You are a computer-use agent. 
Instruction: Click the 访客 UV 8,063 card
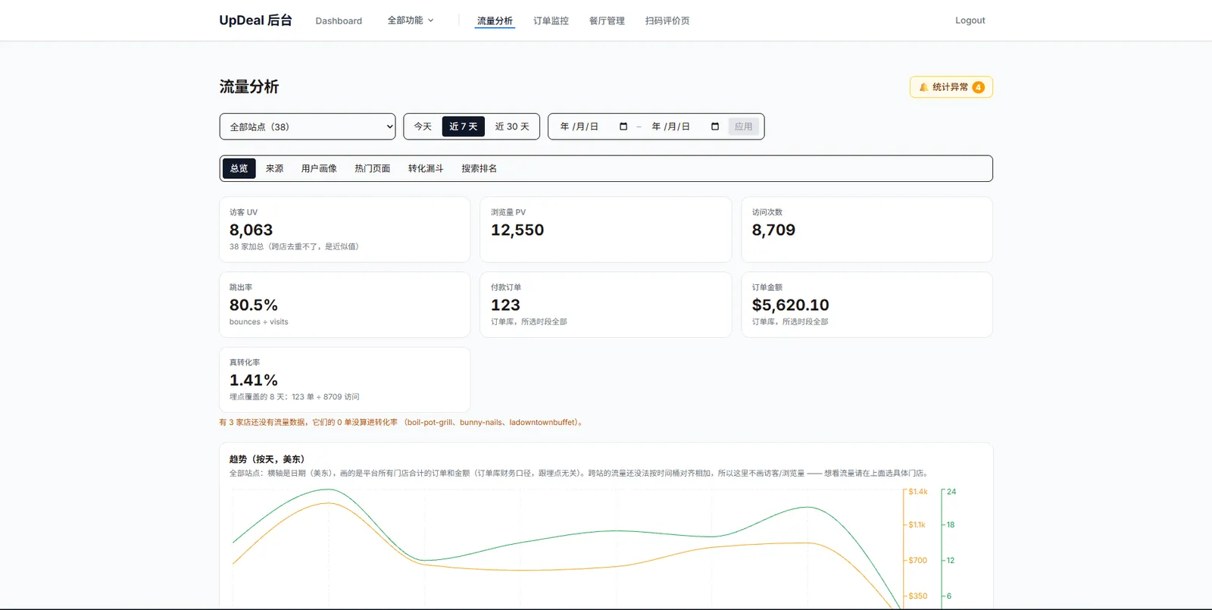[x=345, y=230]
